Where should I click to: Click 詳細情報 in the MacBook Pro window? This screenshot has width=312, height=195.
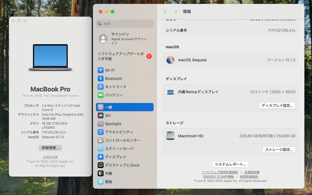click(x=50, y=148)
